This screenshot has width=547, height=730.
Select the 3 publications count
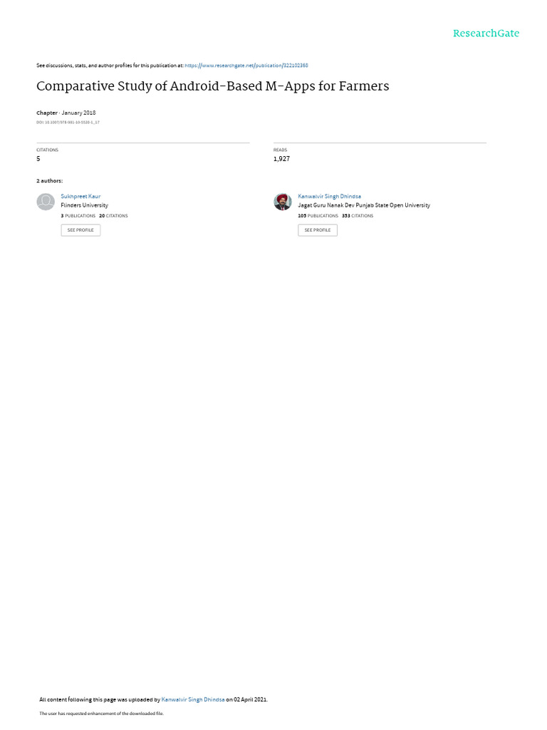tap(78, 216)
